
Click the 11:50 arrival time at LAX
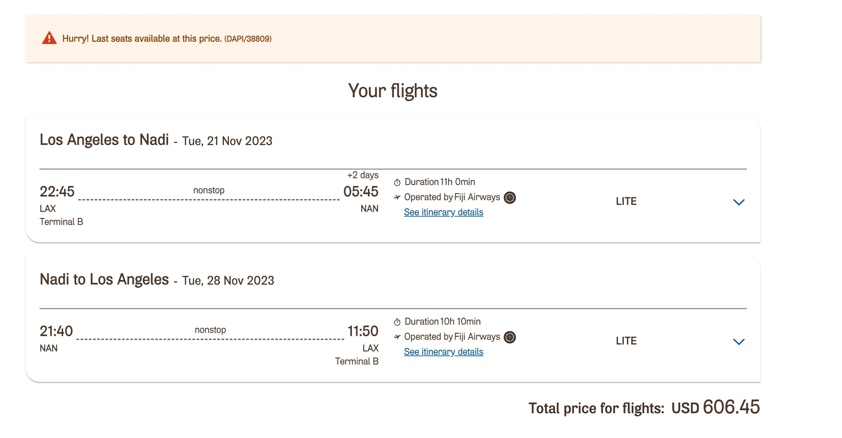point(363,331)
